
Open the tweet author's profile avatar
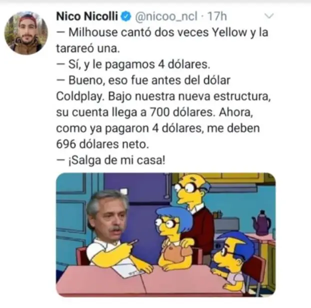tap(26, 33)
